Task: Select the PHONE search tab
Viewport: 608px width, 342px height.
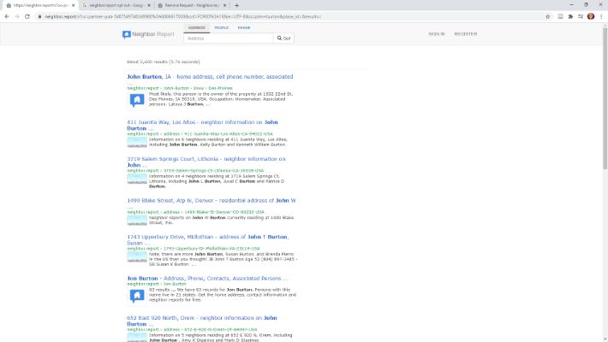Action: [244, 28]
